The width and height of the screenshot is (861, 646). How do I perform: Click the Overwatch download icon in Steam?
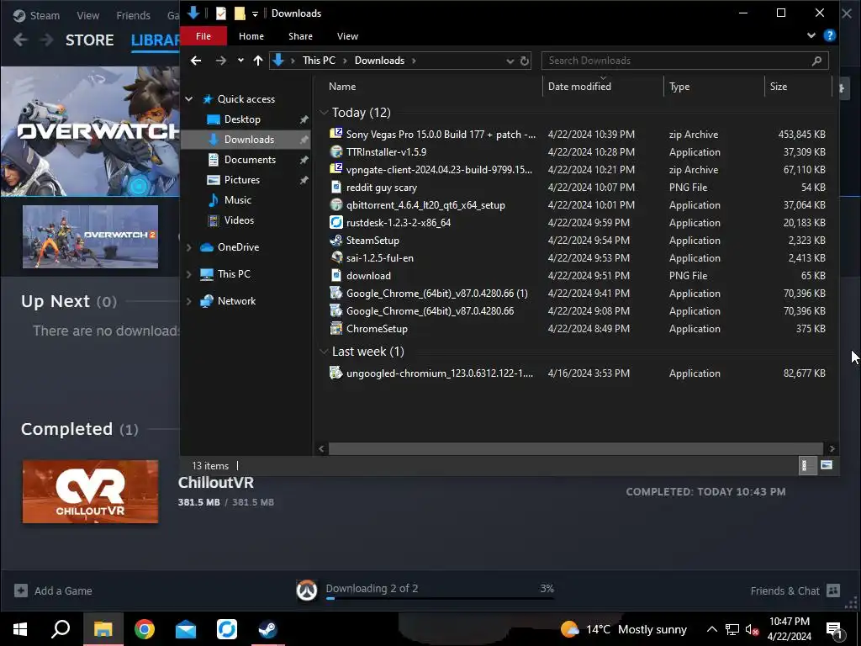click(307, 590)
